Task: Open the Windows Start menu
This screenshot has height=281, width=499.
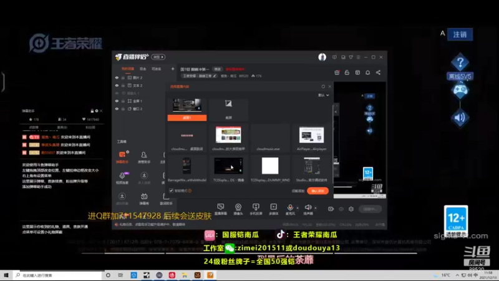Action: click(6, 275)
